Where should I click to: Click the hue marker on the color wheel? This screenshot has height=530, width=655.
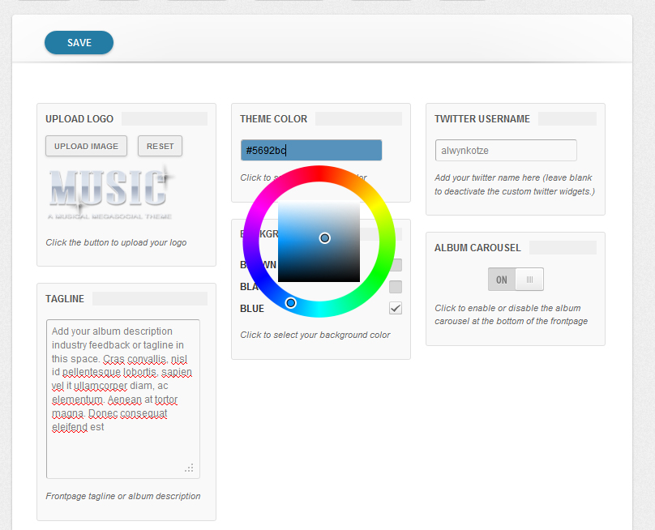291,303
